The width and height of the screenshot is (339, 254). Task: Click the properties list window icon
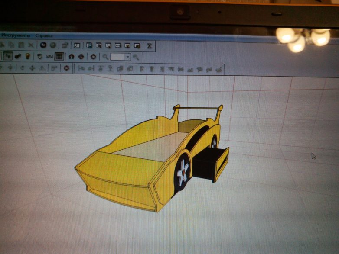pos(77,45)
